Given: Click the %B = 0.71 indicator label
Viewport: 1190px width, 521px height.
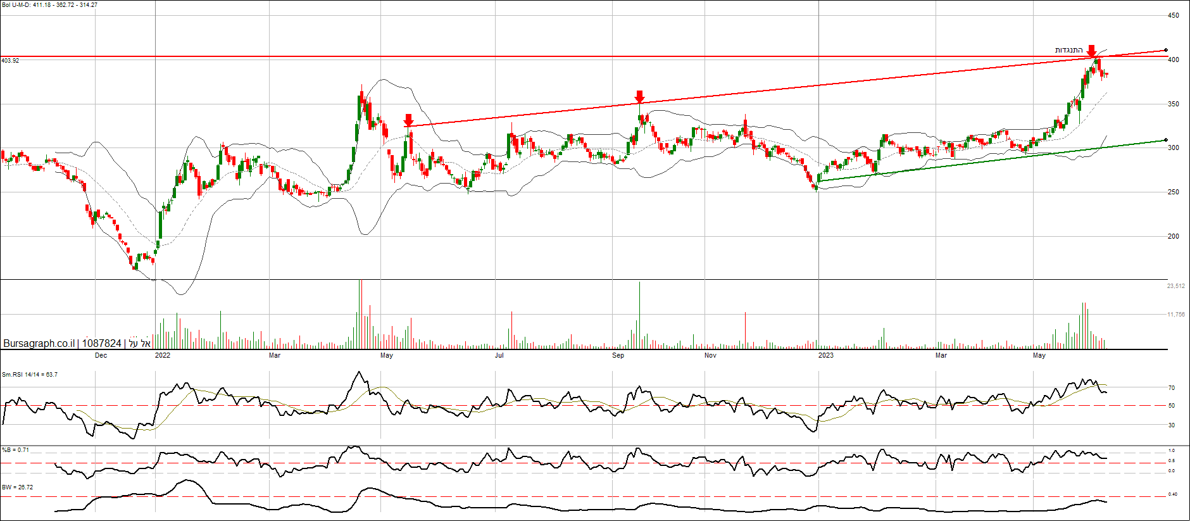Looking at the screenshot, I should coord(15,450).
